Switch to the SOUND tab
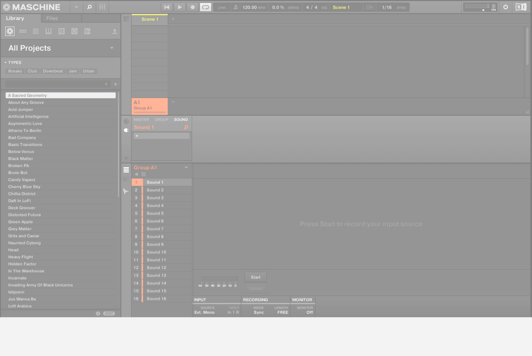The image size is (532, 356). (x=181, y=120)
